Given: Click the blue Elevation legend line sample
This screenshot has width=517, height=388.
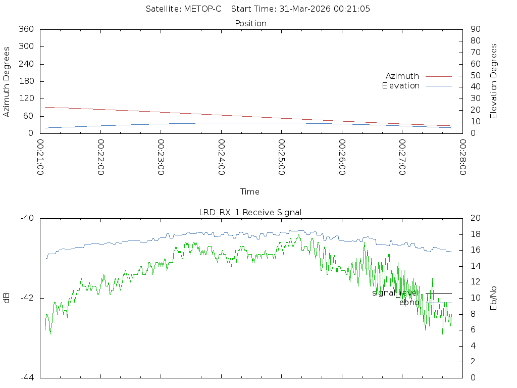Looking at the screenshot, I should (x=438, y=86).
